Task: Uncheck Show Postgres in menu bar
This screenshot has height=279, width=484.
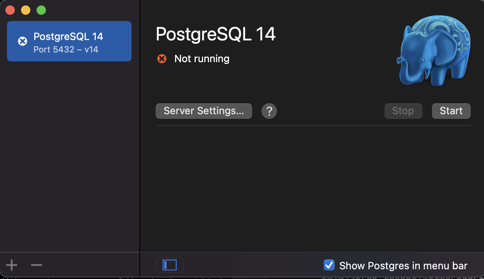Action: [x=329, y=265]
